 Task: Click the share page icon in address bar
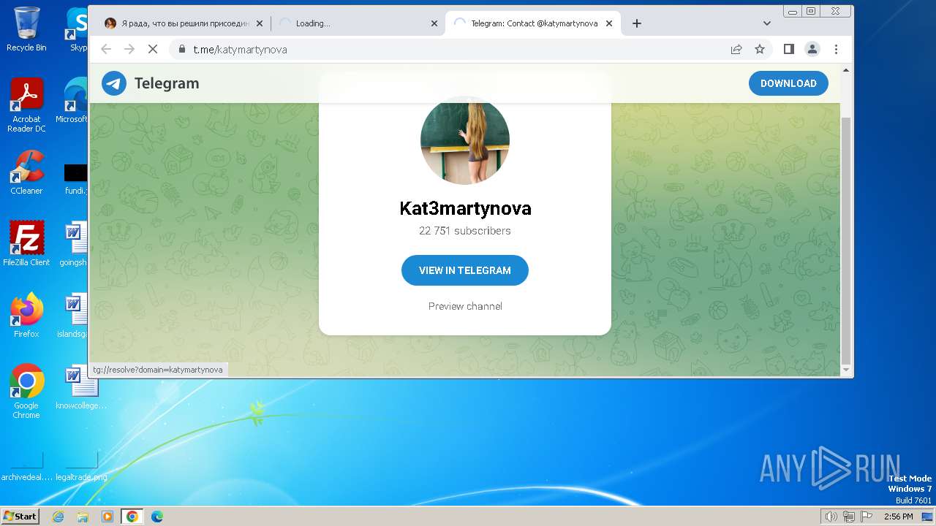(x=736, y=49)
